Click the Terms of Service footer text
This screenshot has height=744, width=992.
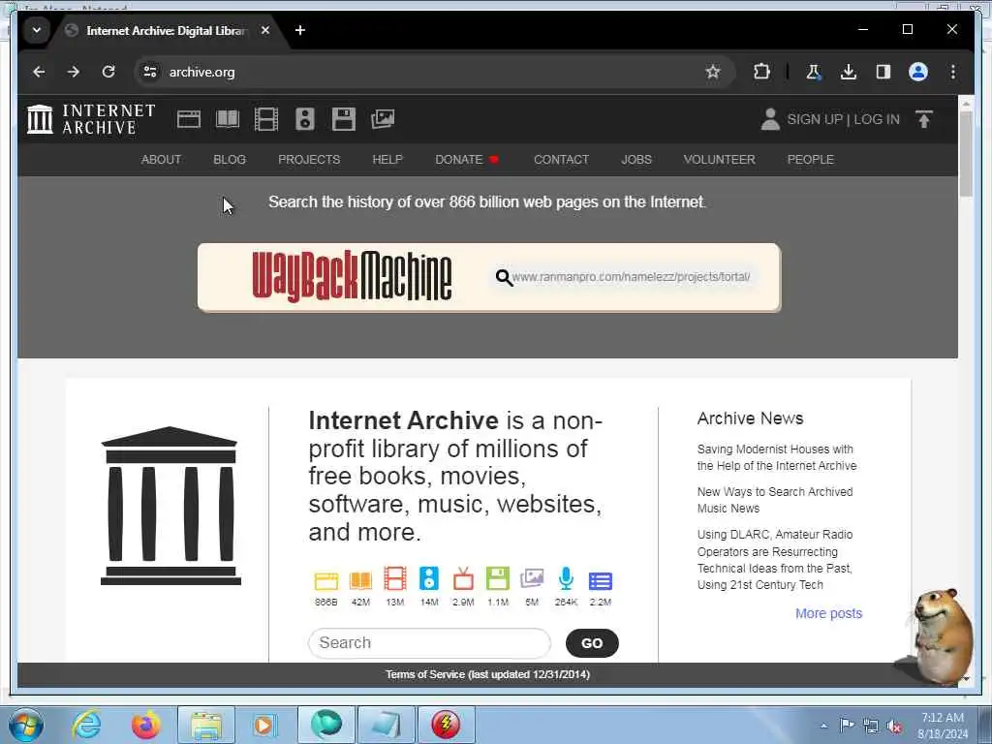tap(488, 674)
